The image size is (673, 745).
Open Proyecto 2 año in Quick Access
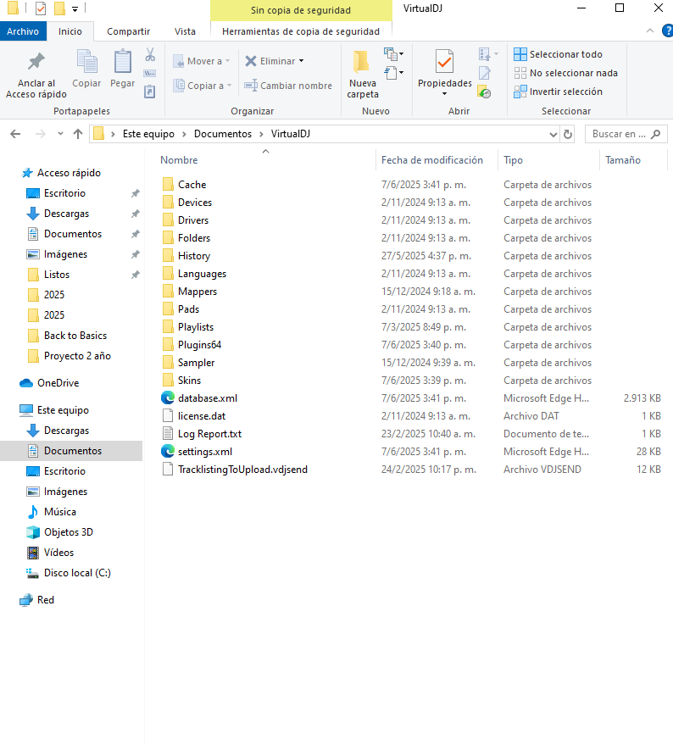pyautogui.click(x=77, y=356)
